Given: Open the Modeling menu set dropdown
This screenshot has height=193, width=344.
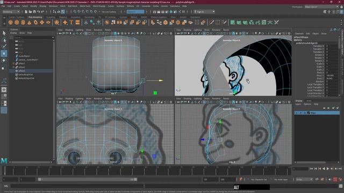Looking at the screenshot, I should click(x=11, y=12).
